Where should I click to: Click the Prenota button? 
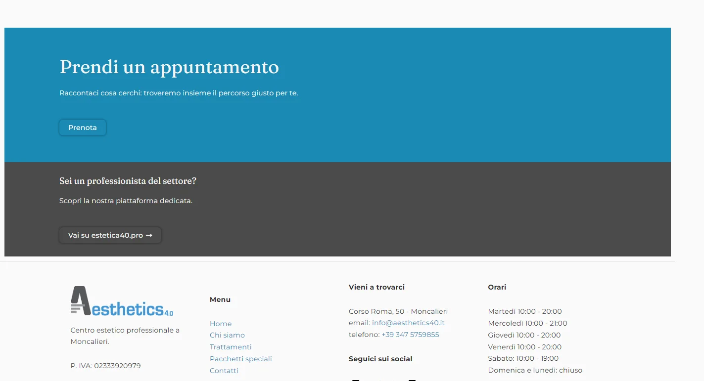(x=83, y=127)
